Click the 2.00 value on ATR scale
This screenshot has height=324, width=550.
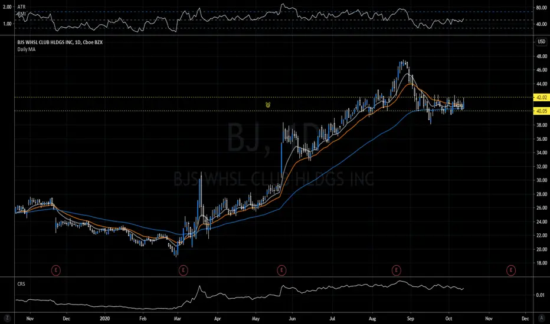coord(7,6)
